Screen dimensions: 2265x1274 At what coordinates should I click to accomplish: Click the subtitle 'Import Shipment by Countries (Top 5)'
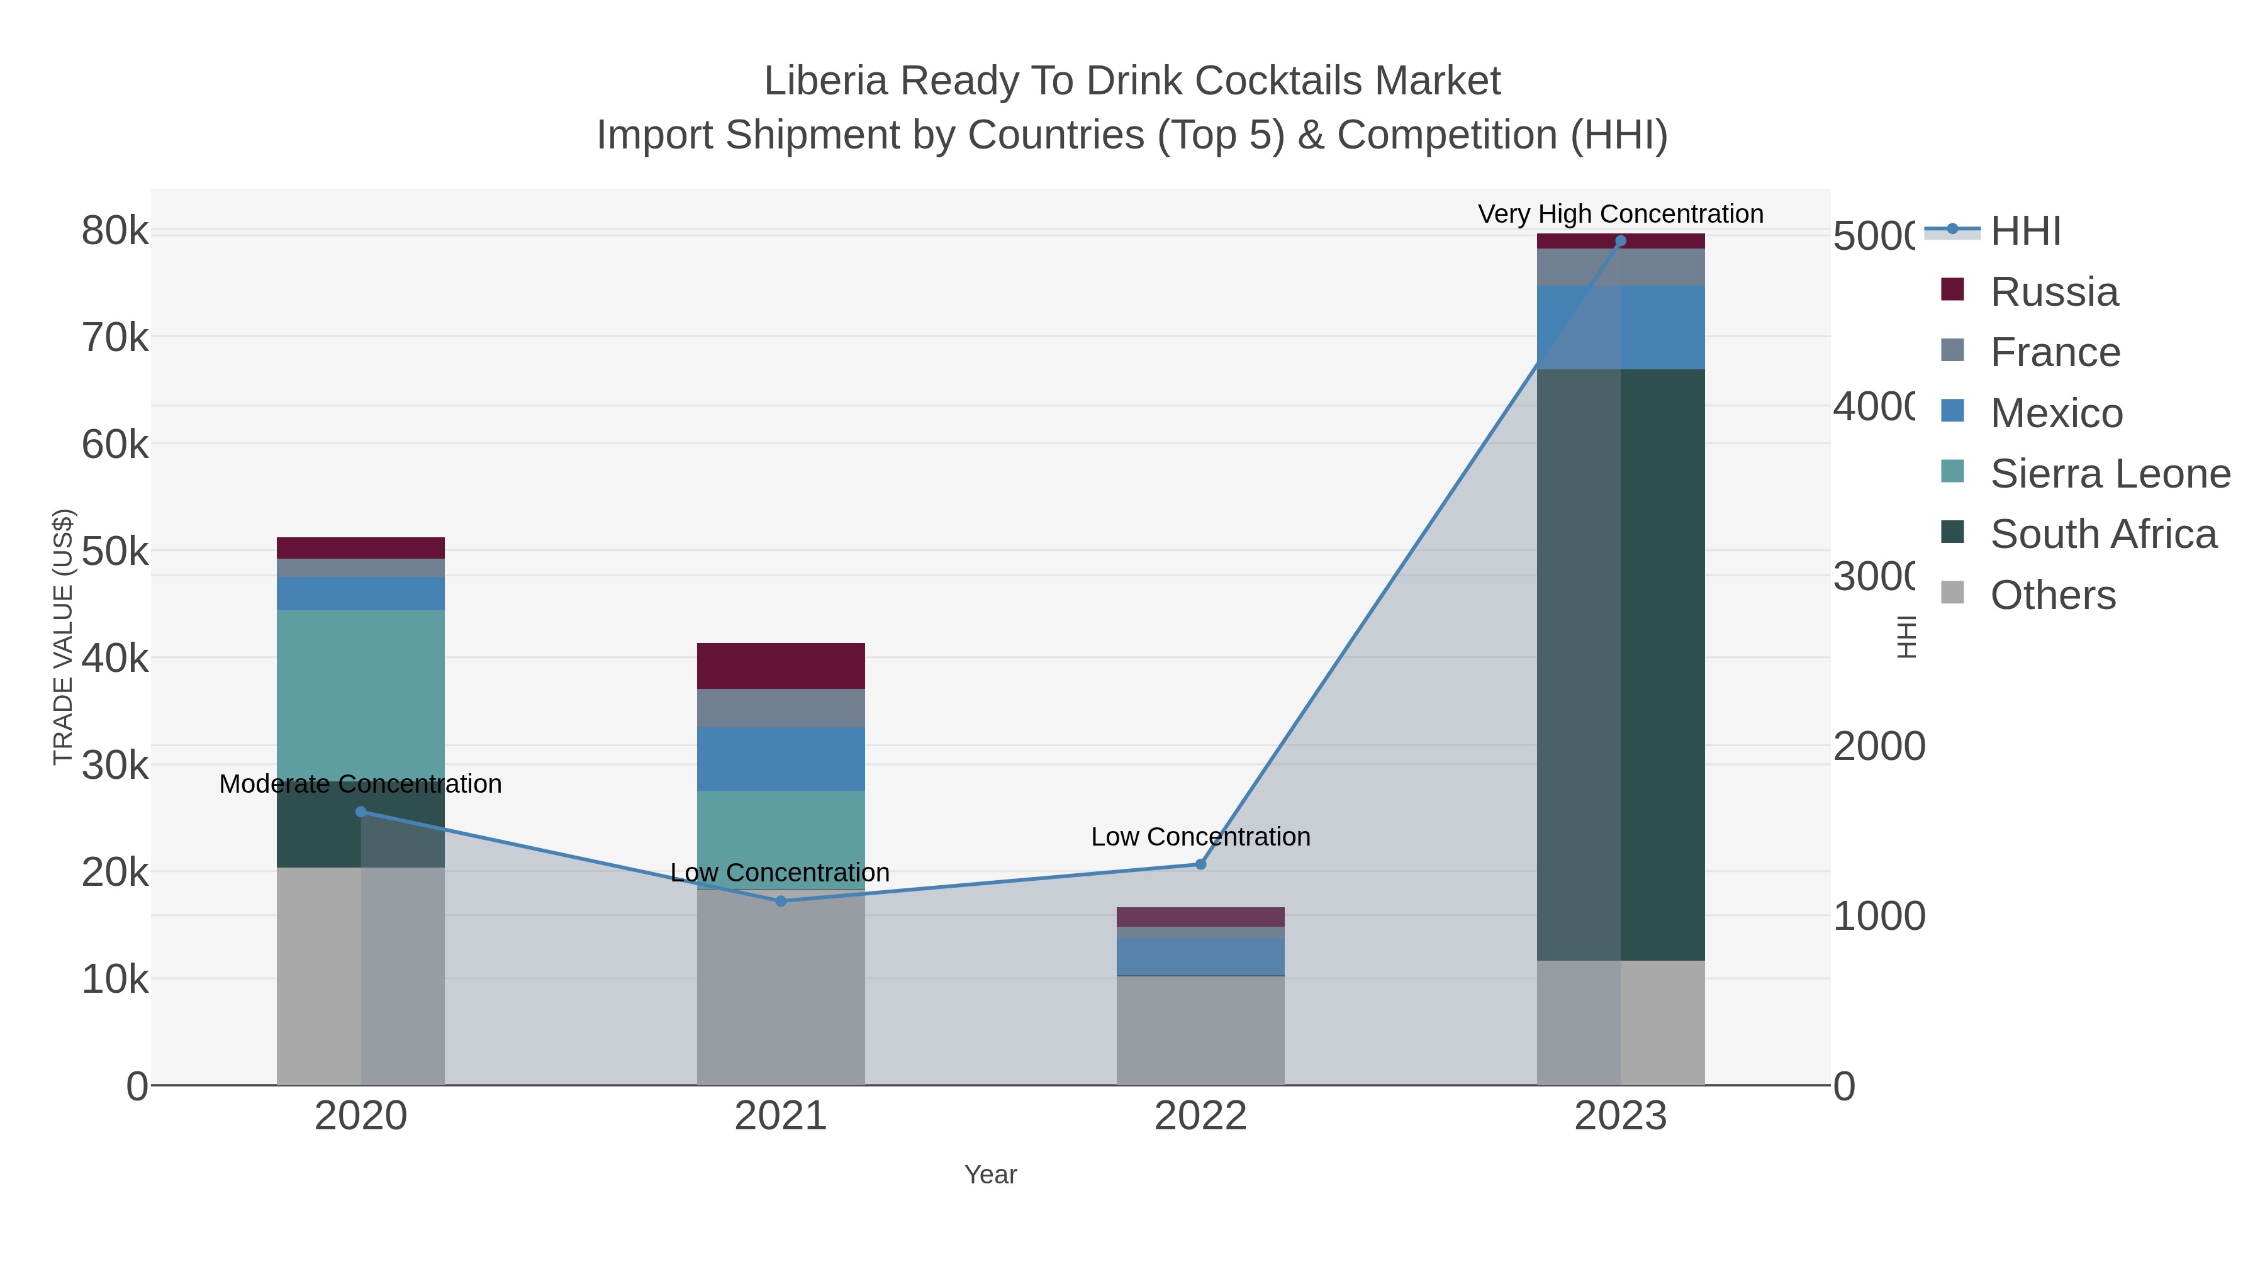[x=941, y=135]
